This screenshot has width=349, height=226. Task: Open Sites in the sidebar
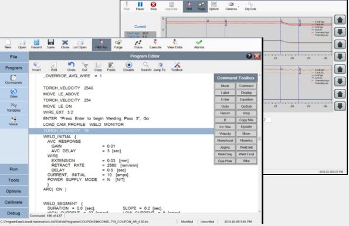tap(13, 93)
